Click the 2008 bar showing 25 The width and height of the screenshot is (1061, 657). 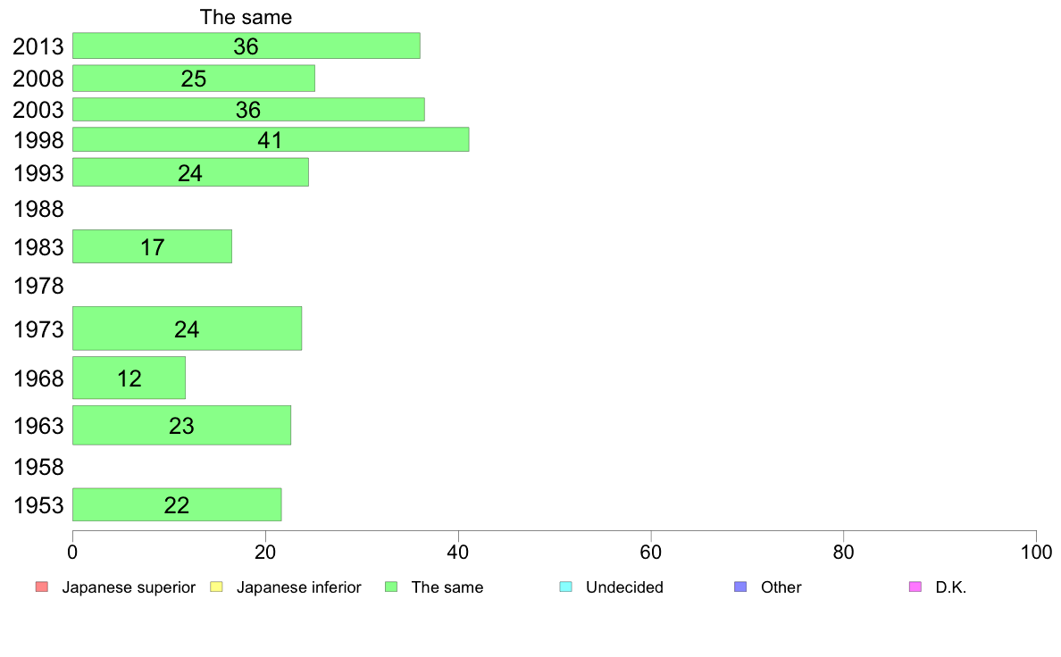(193, 79)
